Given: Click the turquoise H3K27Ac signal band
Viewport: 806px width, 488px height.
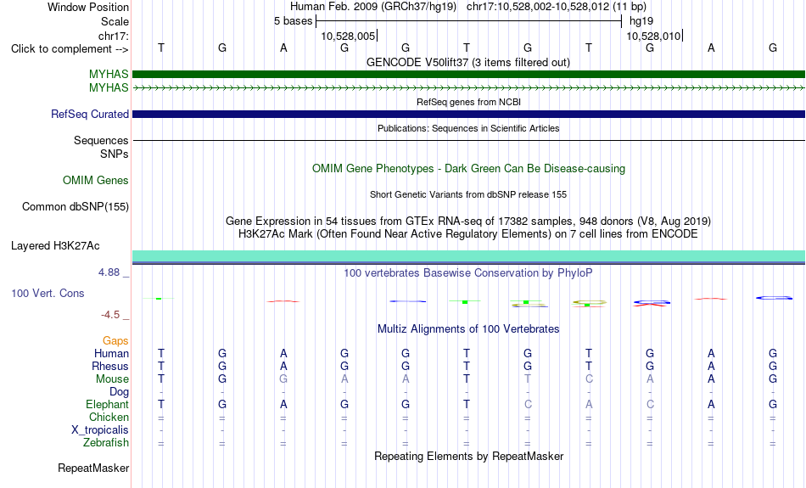Looking at the screenshot, I should (468, 255).
